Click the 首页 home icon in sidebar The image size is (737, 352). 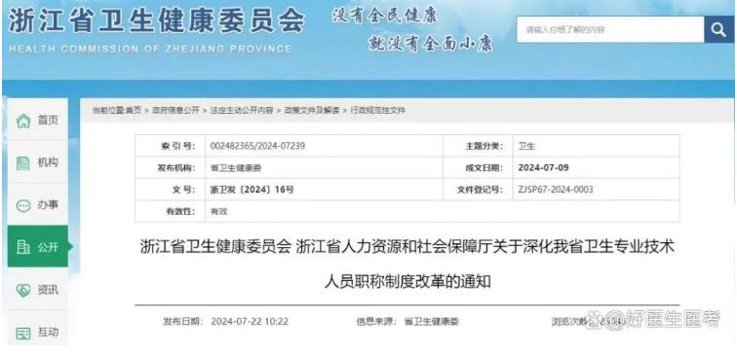point(23,121)
